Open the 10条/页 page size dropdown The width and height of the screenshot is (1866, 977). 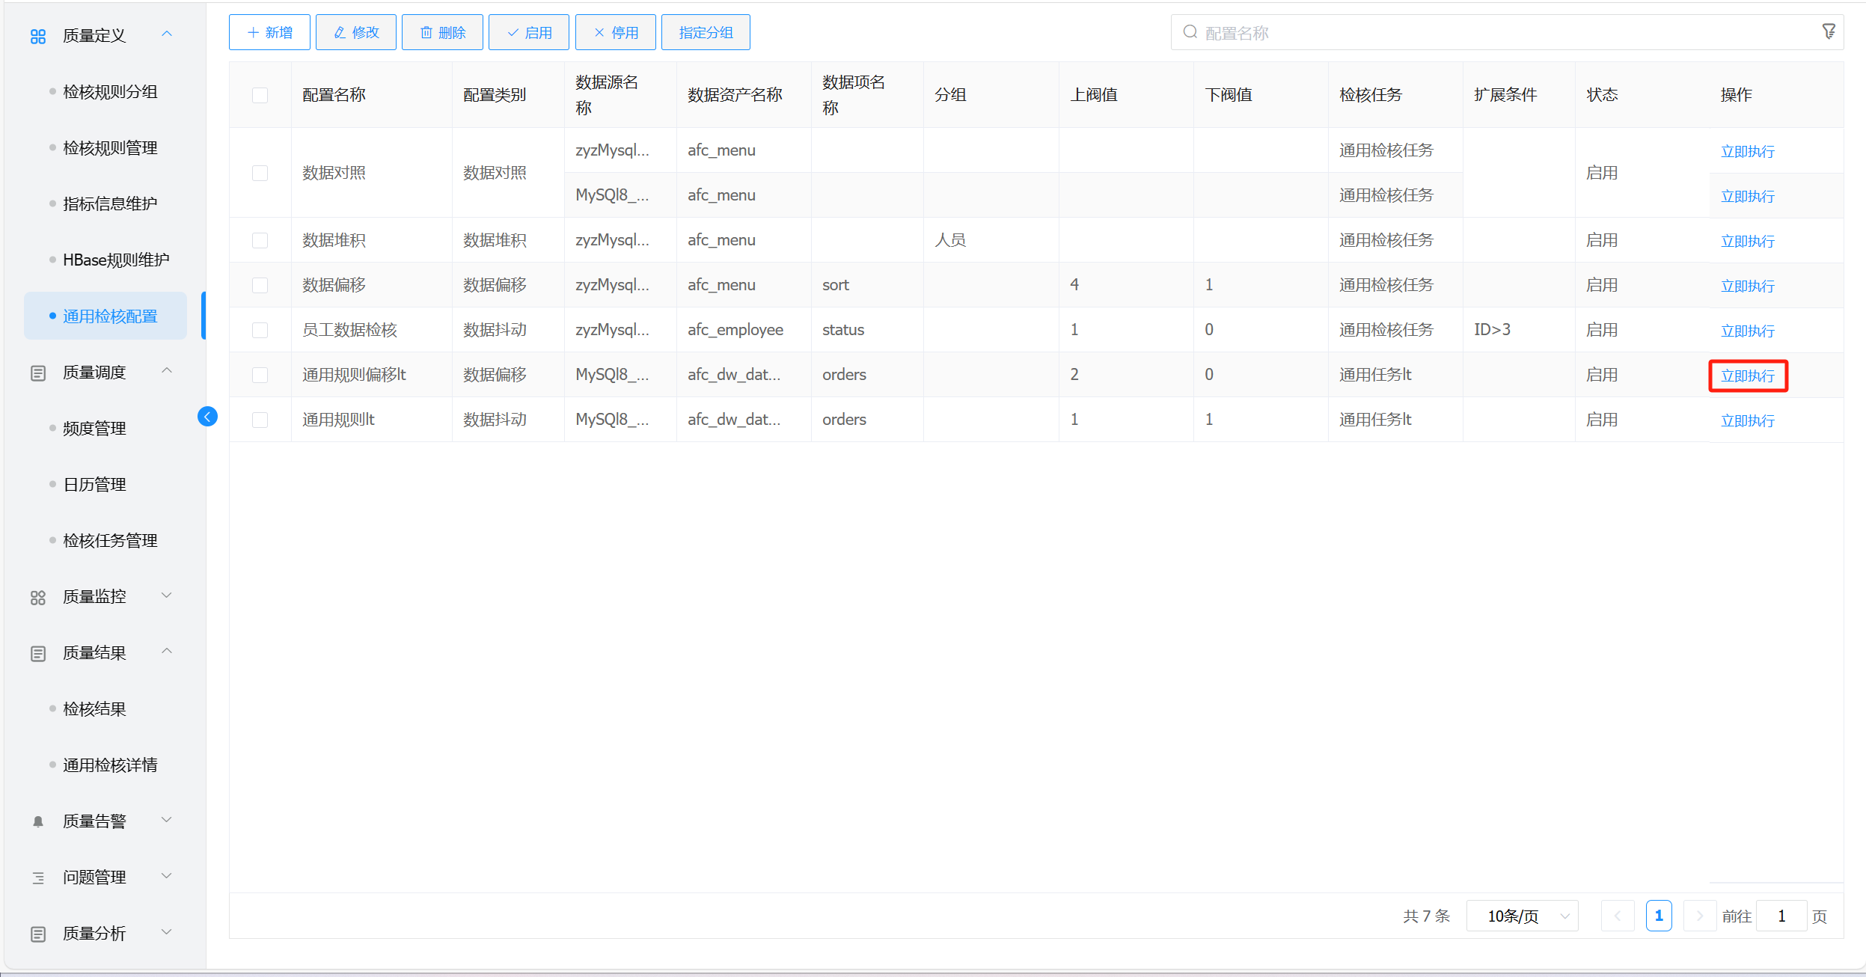tap(1522, 916)
